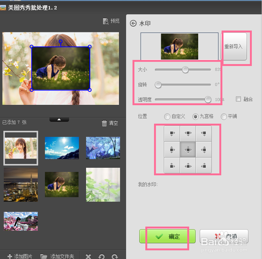The width and height of the screenshot is (262, 259).
Task: Click the 重新导入 button
Action: 234,46
